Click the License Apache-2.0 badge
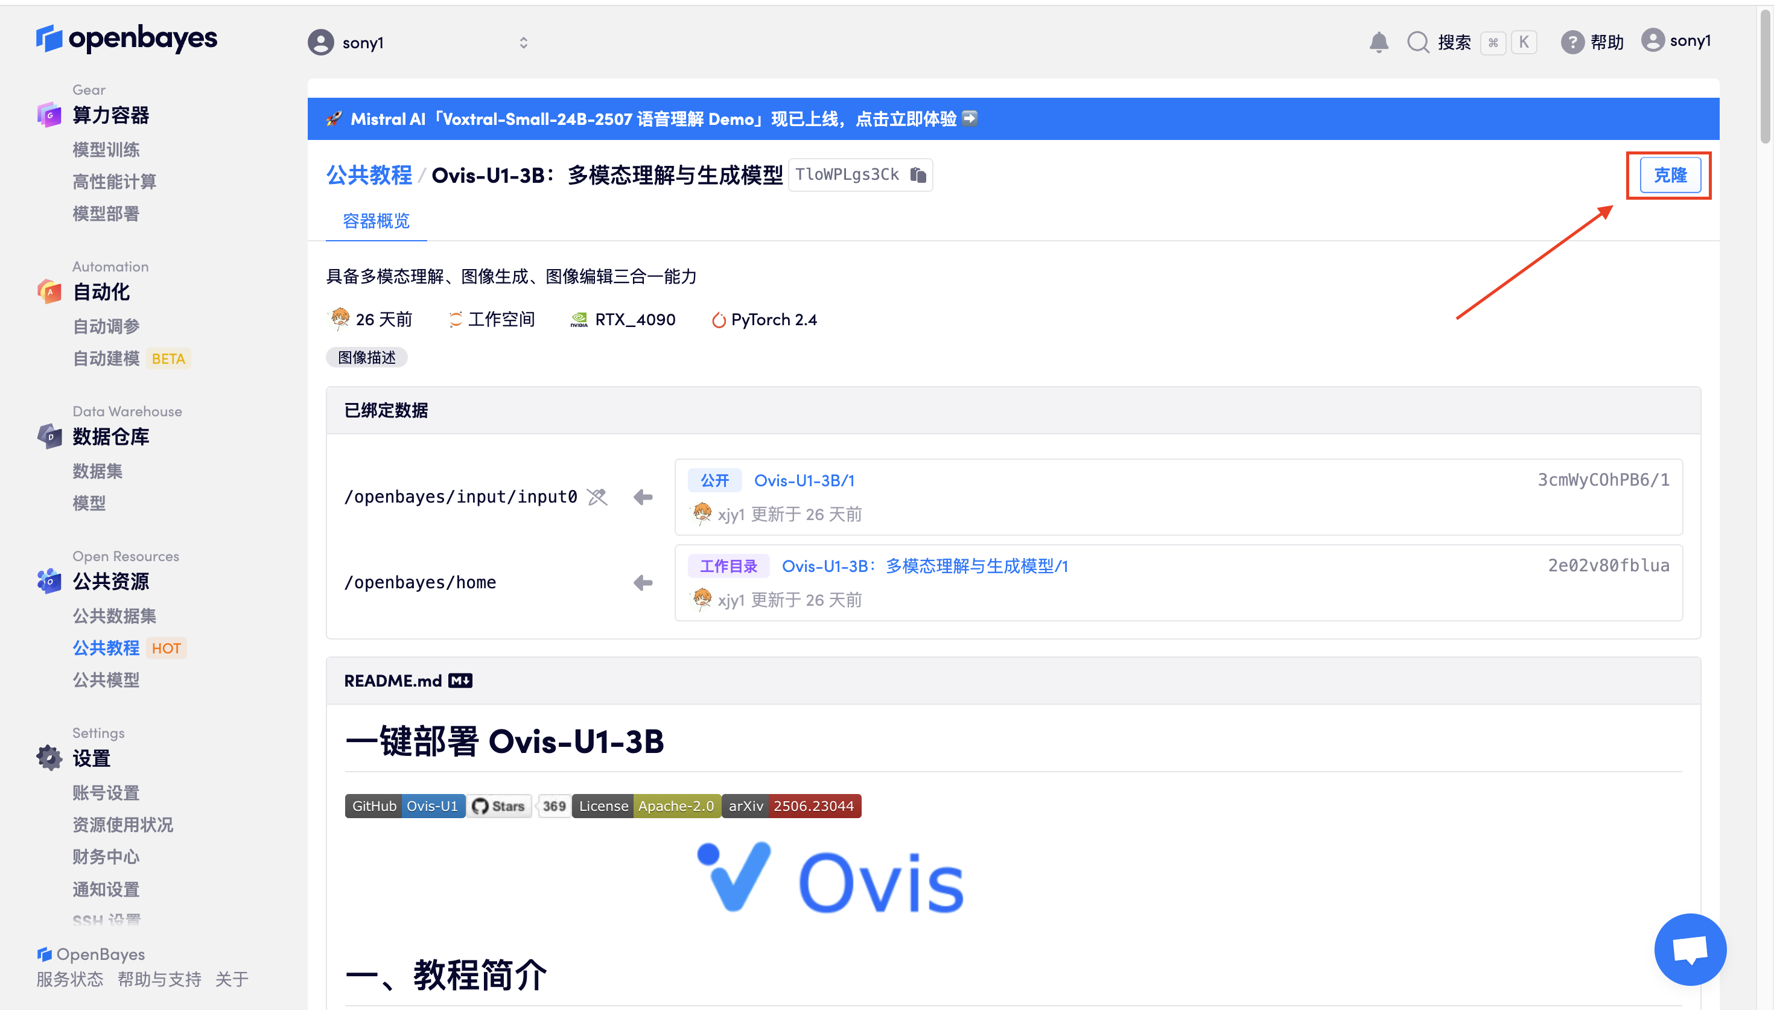 click(646, 806)
